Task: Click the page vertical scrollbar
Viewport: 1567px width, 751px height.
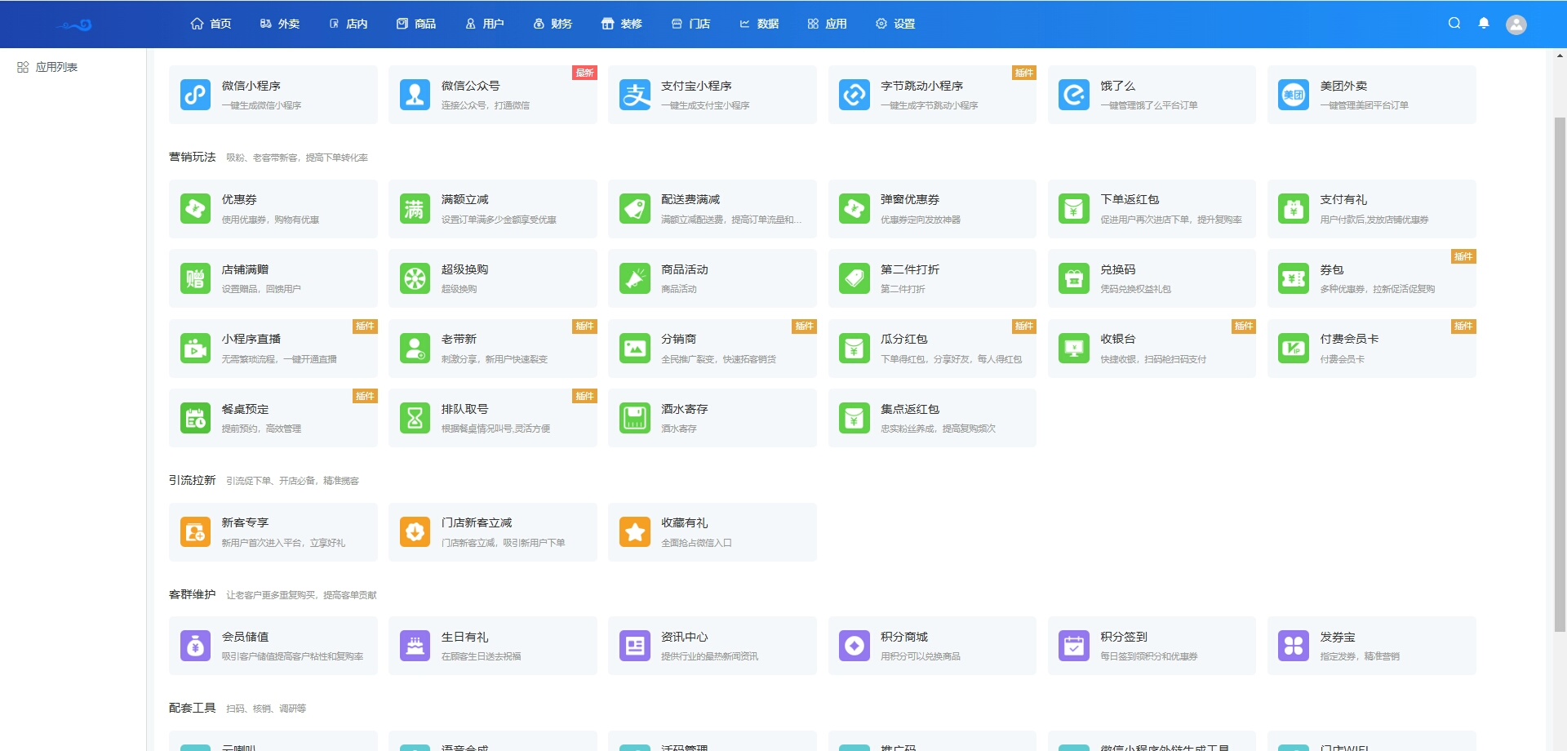Action: [1560, 374]
